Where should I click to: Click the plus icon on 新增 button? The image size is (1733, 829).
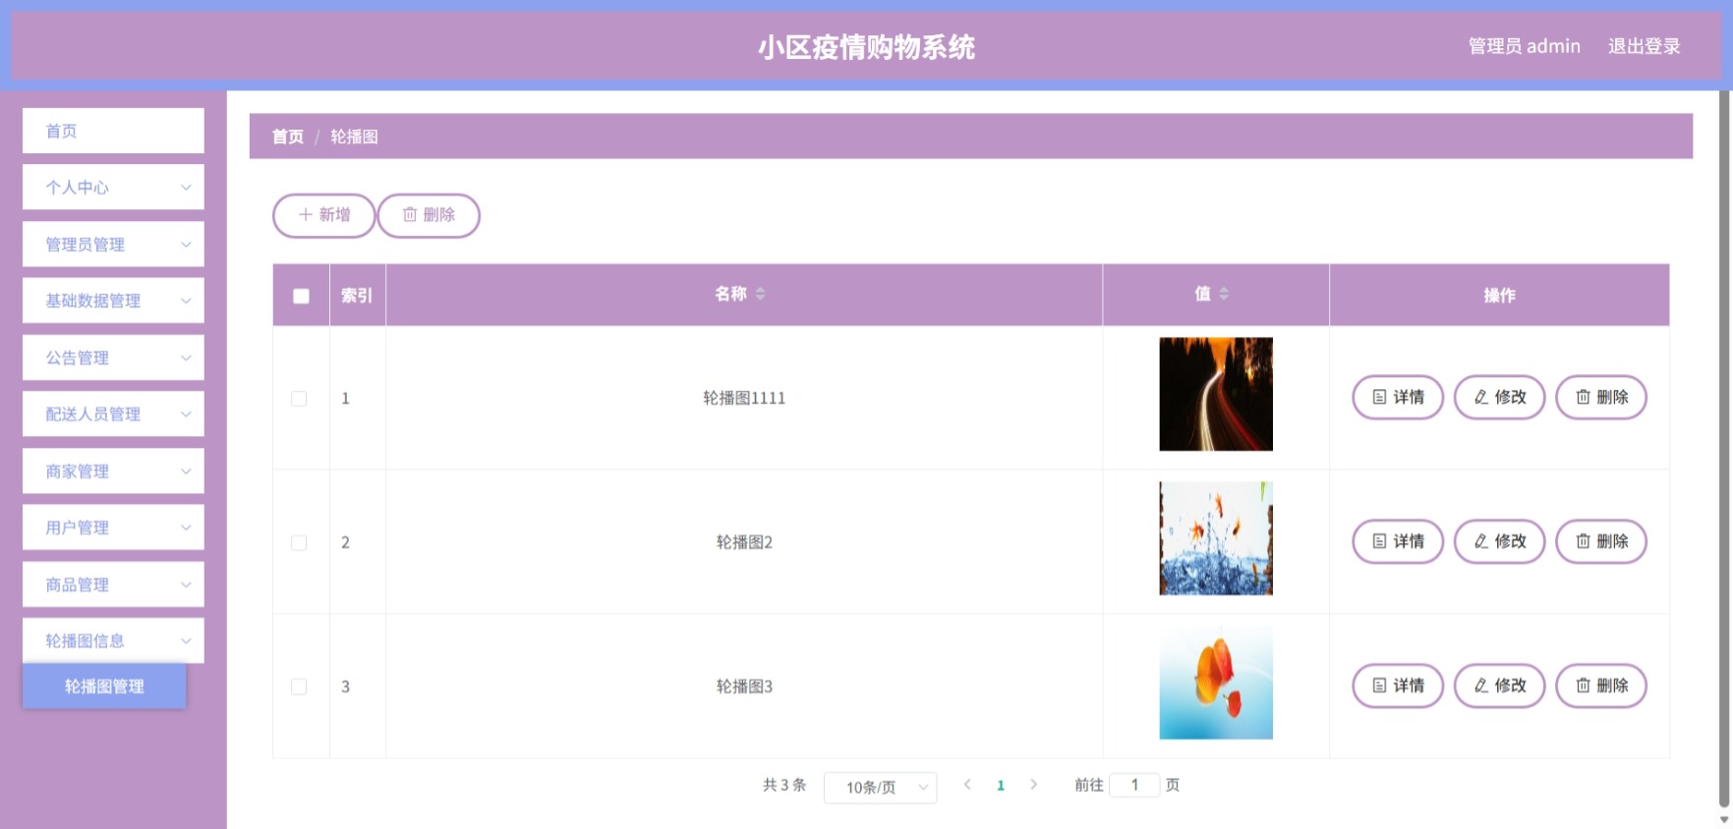coord(305,214)
